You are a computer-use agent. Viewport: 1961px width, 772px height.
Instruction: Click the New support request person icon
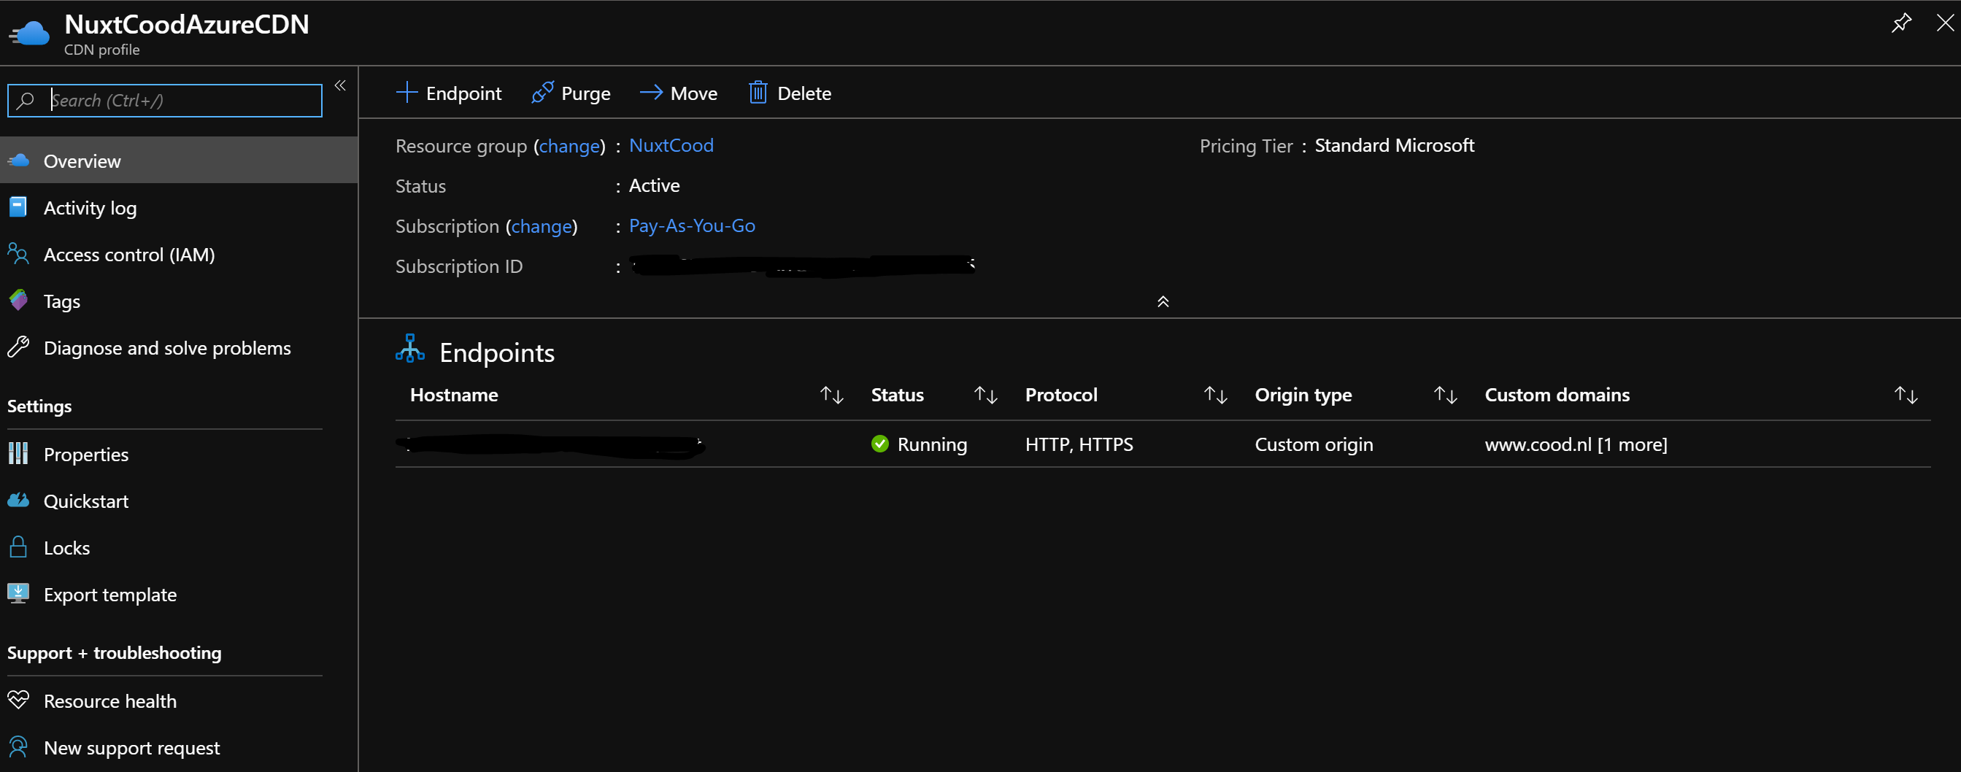click(18, 747)
